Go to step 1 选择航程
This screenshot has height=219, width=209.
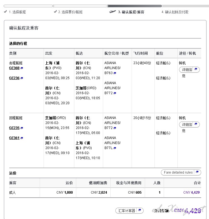pyautogui.click(x=17, y=12)
